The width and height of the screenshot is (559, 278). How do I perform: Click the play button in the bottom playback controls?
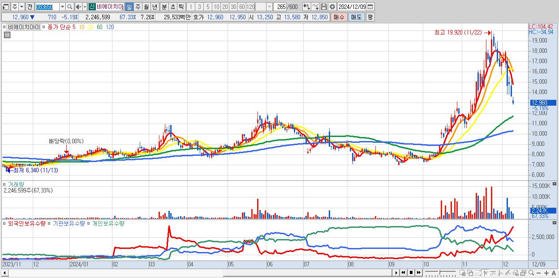tap(396, 273)
